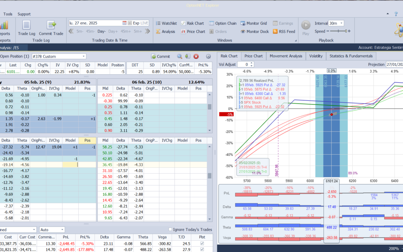
Task: Open the Watchlist window
Action: pos(166,23)
